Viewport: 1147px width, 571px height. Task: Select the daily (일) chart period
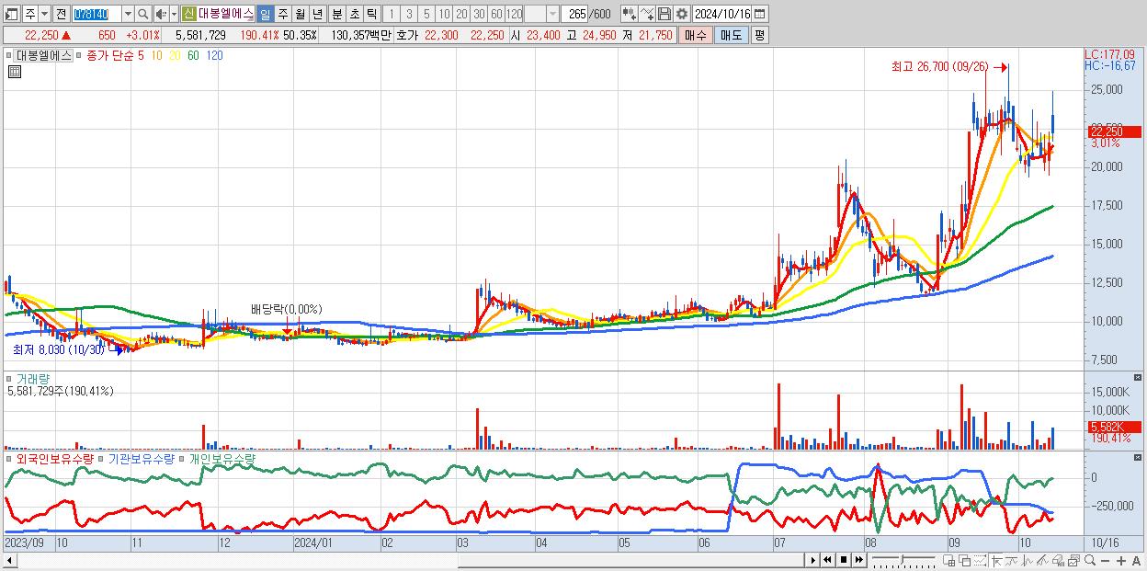(265, 14)
